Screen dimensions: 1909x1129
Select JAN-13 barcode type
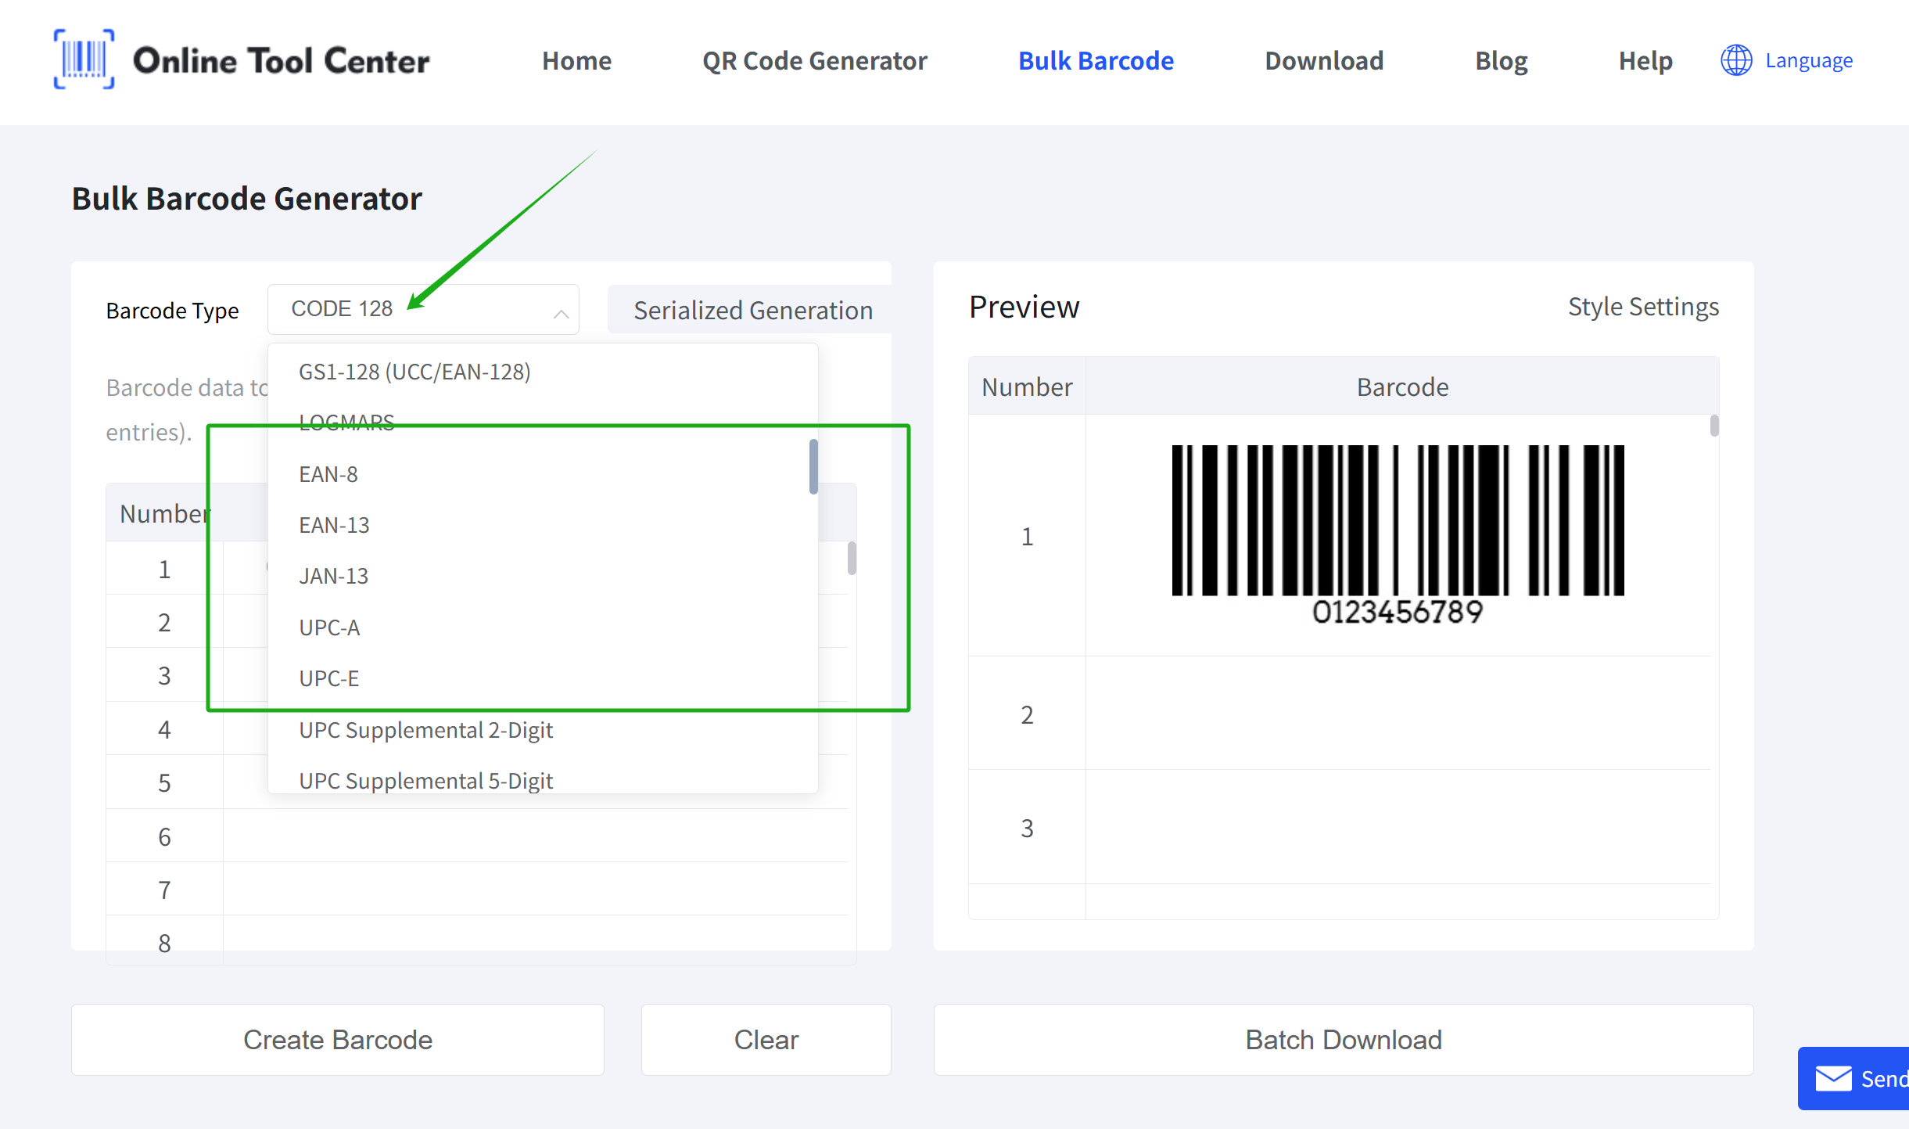(333, 576)
